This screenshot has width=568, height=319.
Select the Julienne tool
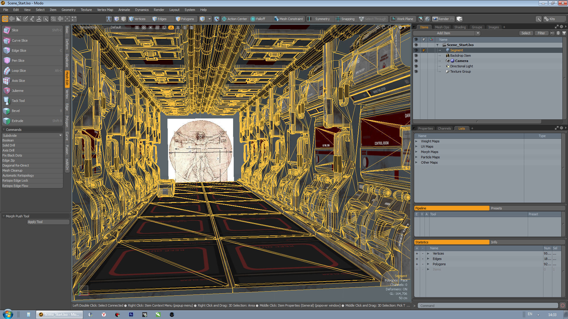(x=32, y=91)
